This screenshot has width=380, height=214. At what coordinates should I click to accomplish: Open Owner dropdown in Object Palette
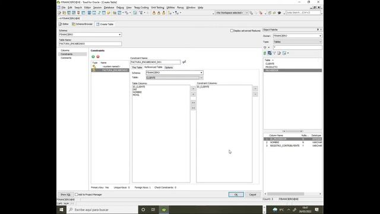coord(320,36)
